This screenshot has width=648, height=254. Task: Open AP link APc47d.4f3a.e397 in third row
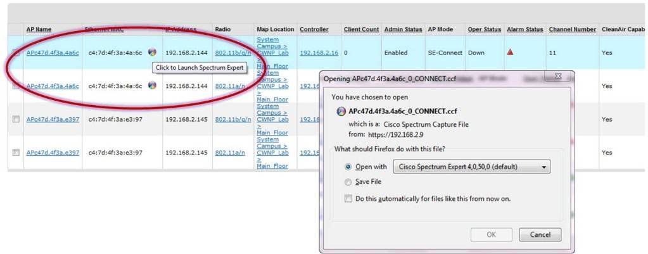click(53, 119)
